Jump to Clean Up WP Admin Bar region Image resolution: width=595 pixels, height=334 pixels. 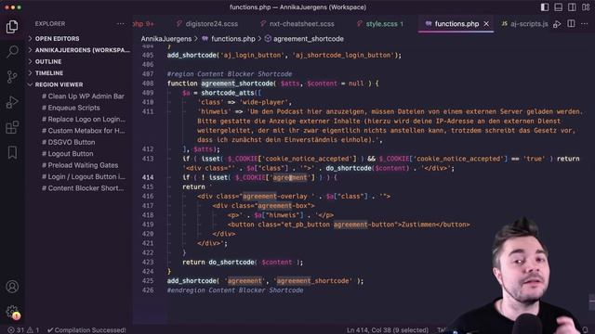83,96
